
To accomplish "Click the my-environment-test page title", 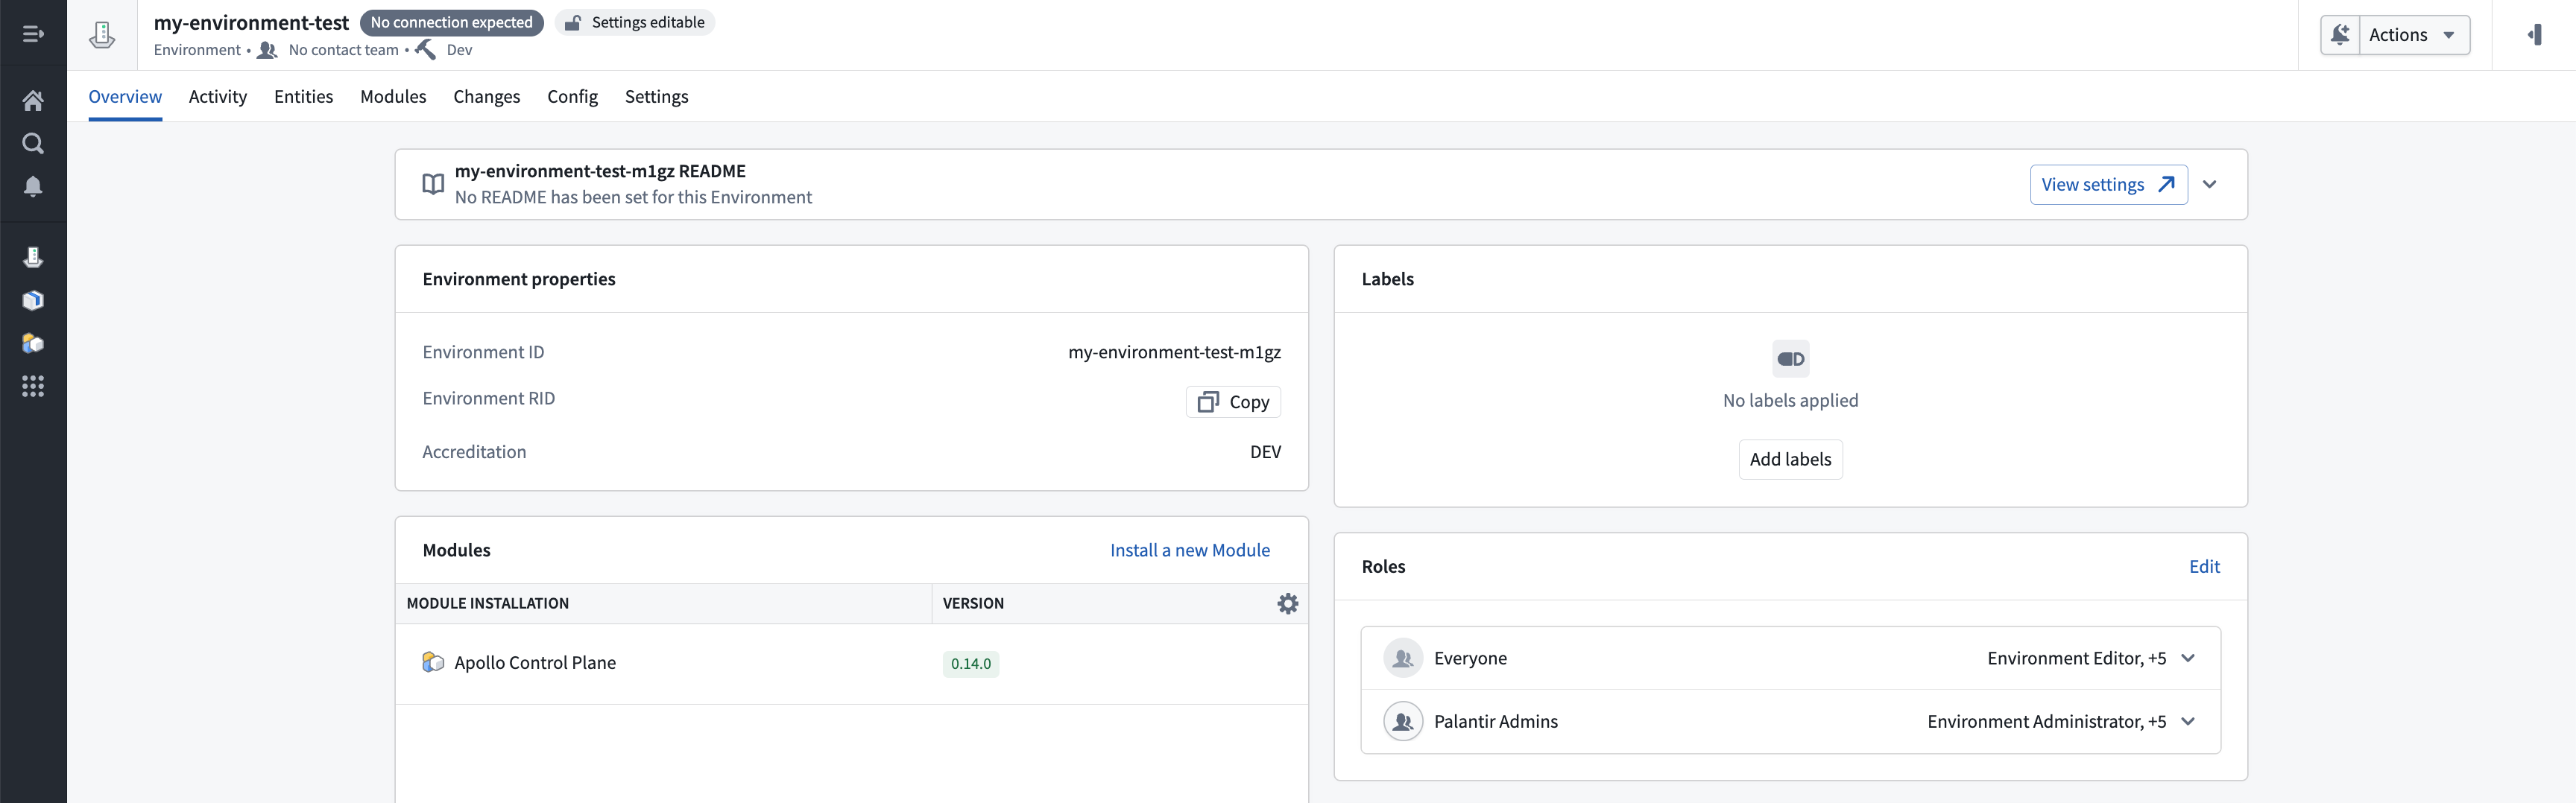I will [x=251, y=22].
